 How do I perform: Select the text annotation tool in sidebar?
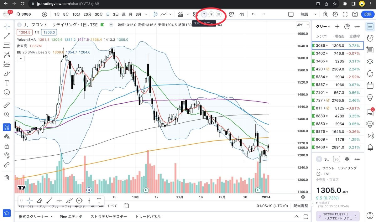pyautogui.click(x=7, y=83)
